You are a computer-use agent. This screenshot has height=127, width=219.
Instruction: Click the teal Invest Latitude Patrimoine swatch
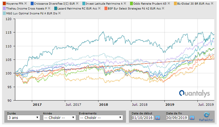[x=84, y=3]
